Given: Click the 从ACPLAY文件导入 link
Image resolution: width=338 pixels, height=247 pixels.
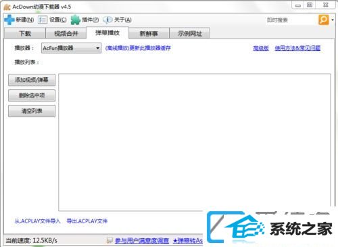Looking at the screenshot, I should (x=37, y=221).
